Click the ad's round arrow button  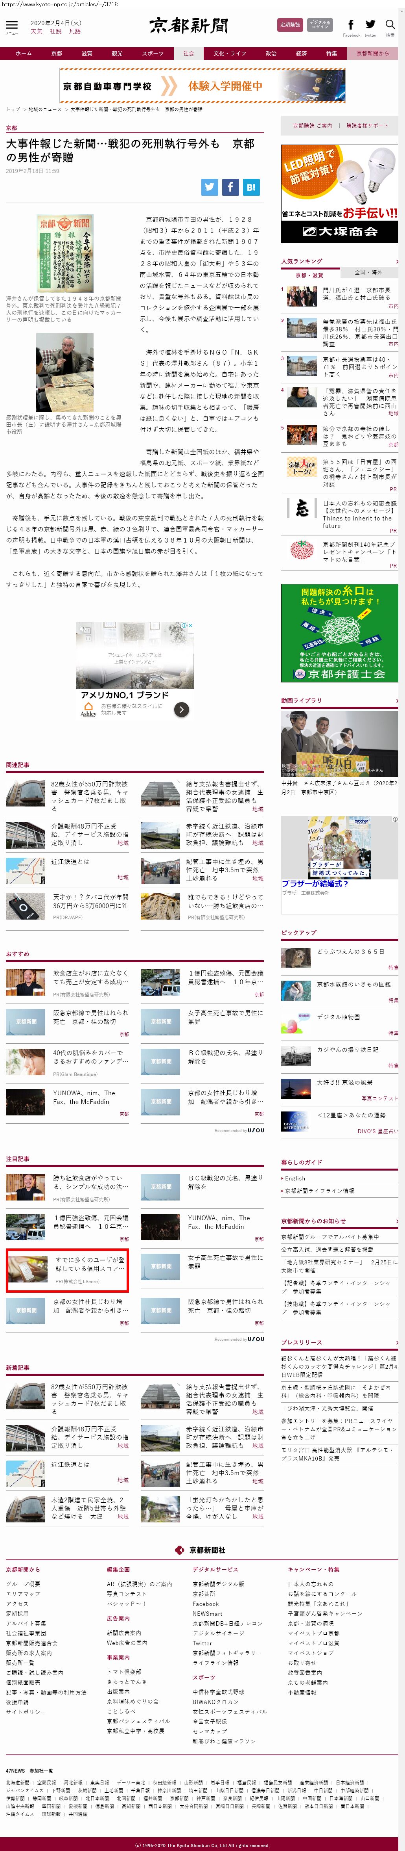tap(182, 709)
